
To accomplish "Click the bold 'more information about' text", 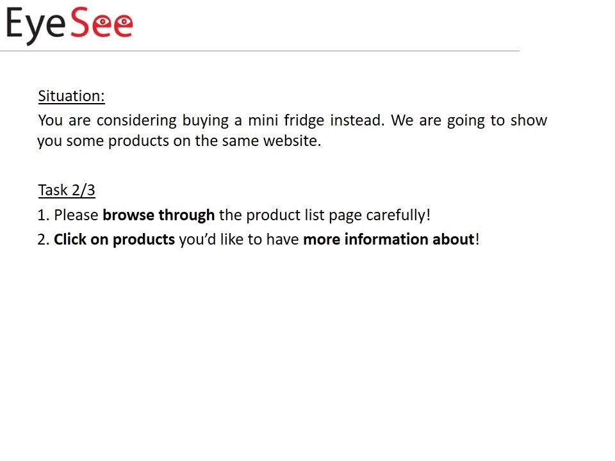I will point(389,239).
